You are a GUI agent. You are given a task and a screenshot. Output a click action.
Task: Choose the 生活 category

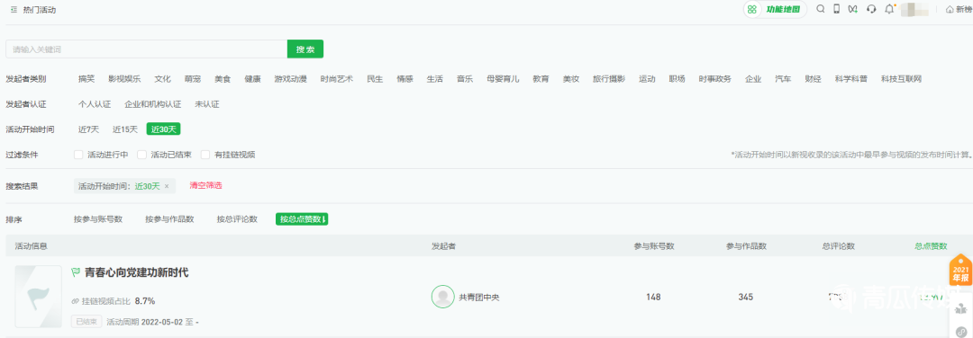tap(435, 79)
